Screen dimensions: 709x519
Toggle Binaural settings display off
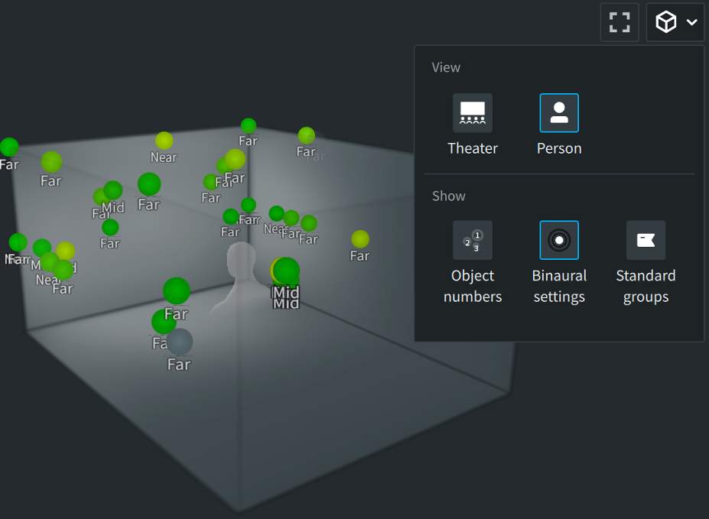click(559, 239)
